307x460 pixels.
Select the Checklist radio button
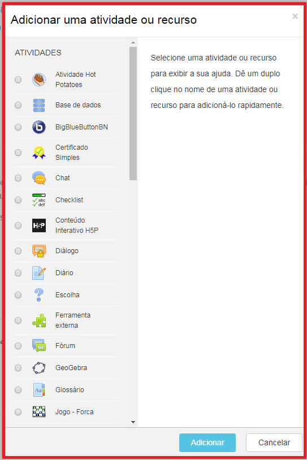pyautogui.click(x=18, y=200)
